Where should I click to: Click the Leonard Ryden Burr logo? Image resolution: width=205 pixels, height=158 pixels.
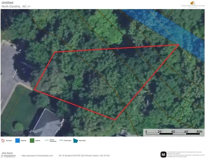click(192, 4)
